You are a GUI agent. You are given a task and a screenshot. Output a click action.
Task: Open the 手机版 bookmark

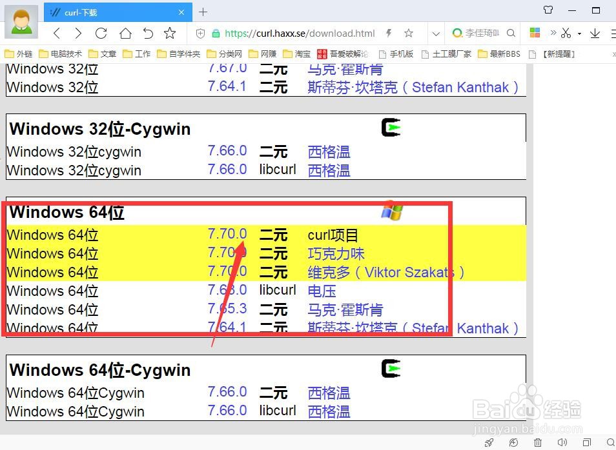click(x=396, y=54)
